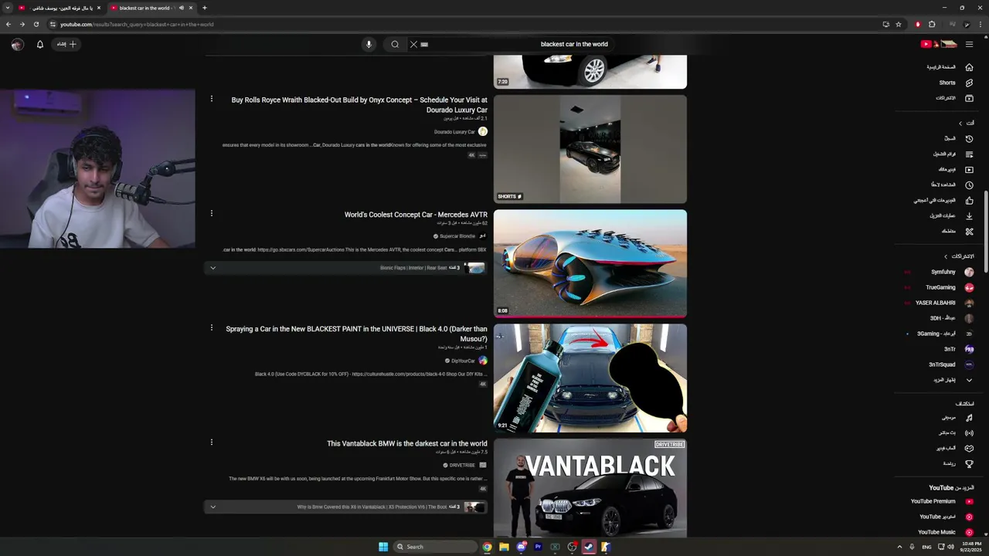Open DRIVETRIBE channel link
989x556 pixels.
(462, 465)
